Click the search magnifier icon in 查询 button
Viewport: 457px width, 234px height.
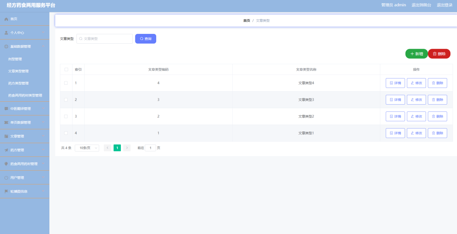pyautogui.click(x=140, y=39)
